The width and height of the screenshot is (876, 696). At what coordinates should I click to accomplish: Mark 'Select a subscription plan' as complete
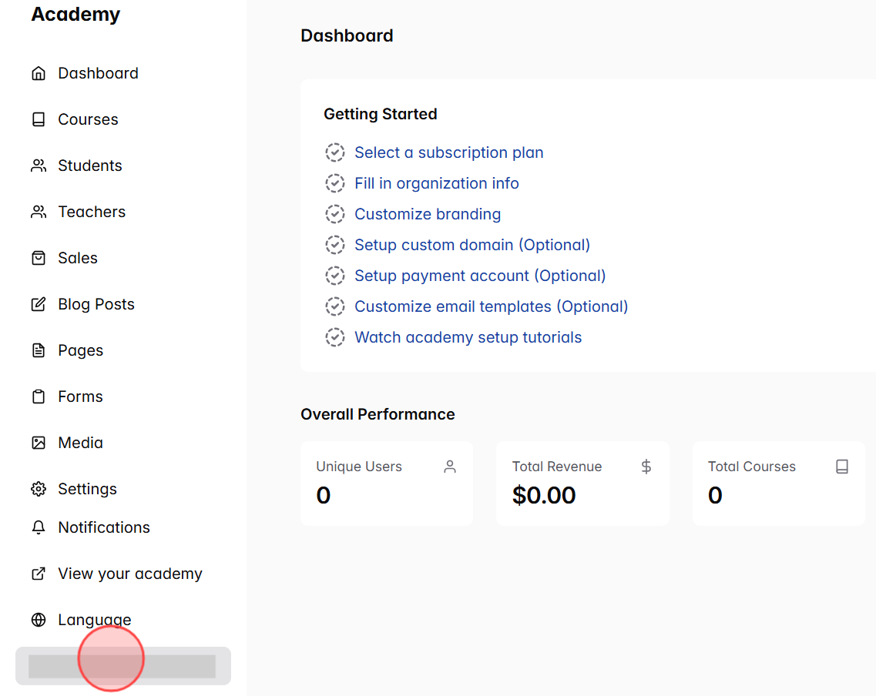pyautogui.click(x=335, y=152)
